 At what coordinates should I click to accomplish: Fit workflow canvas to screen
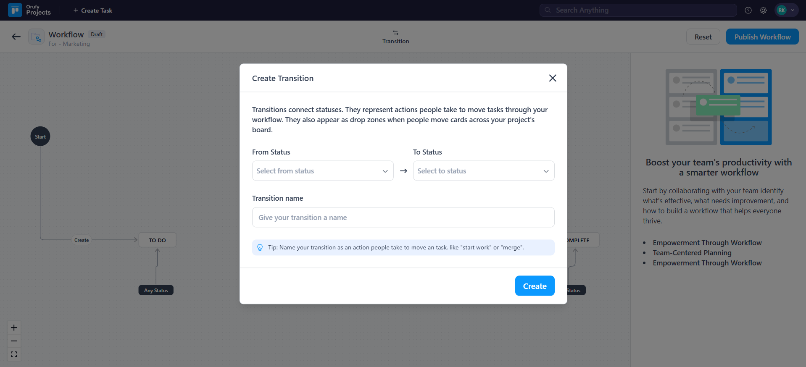[14, 354]
